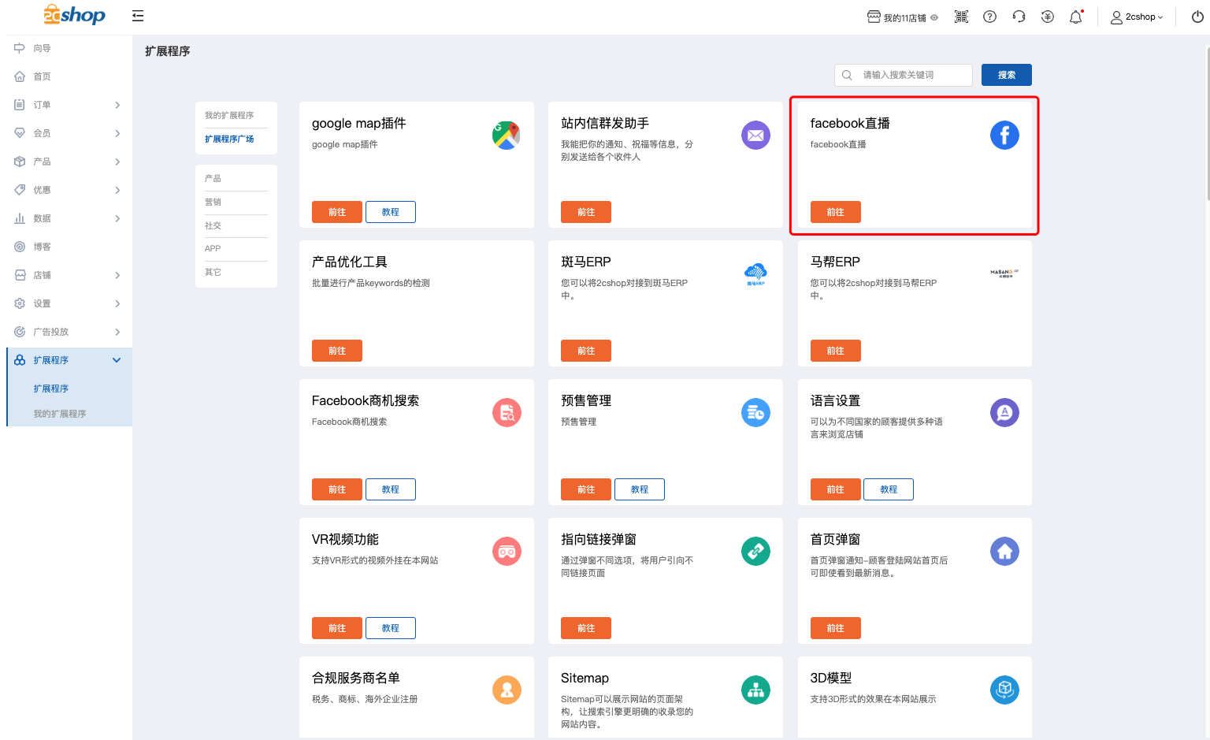Click 前往 on 预售管理 card
Viewport: 1210px width, 740px height.
586,489
